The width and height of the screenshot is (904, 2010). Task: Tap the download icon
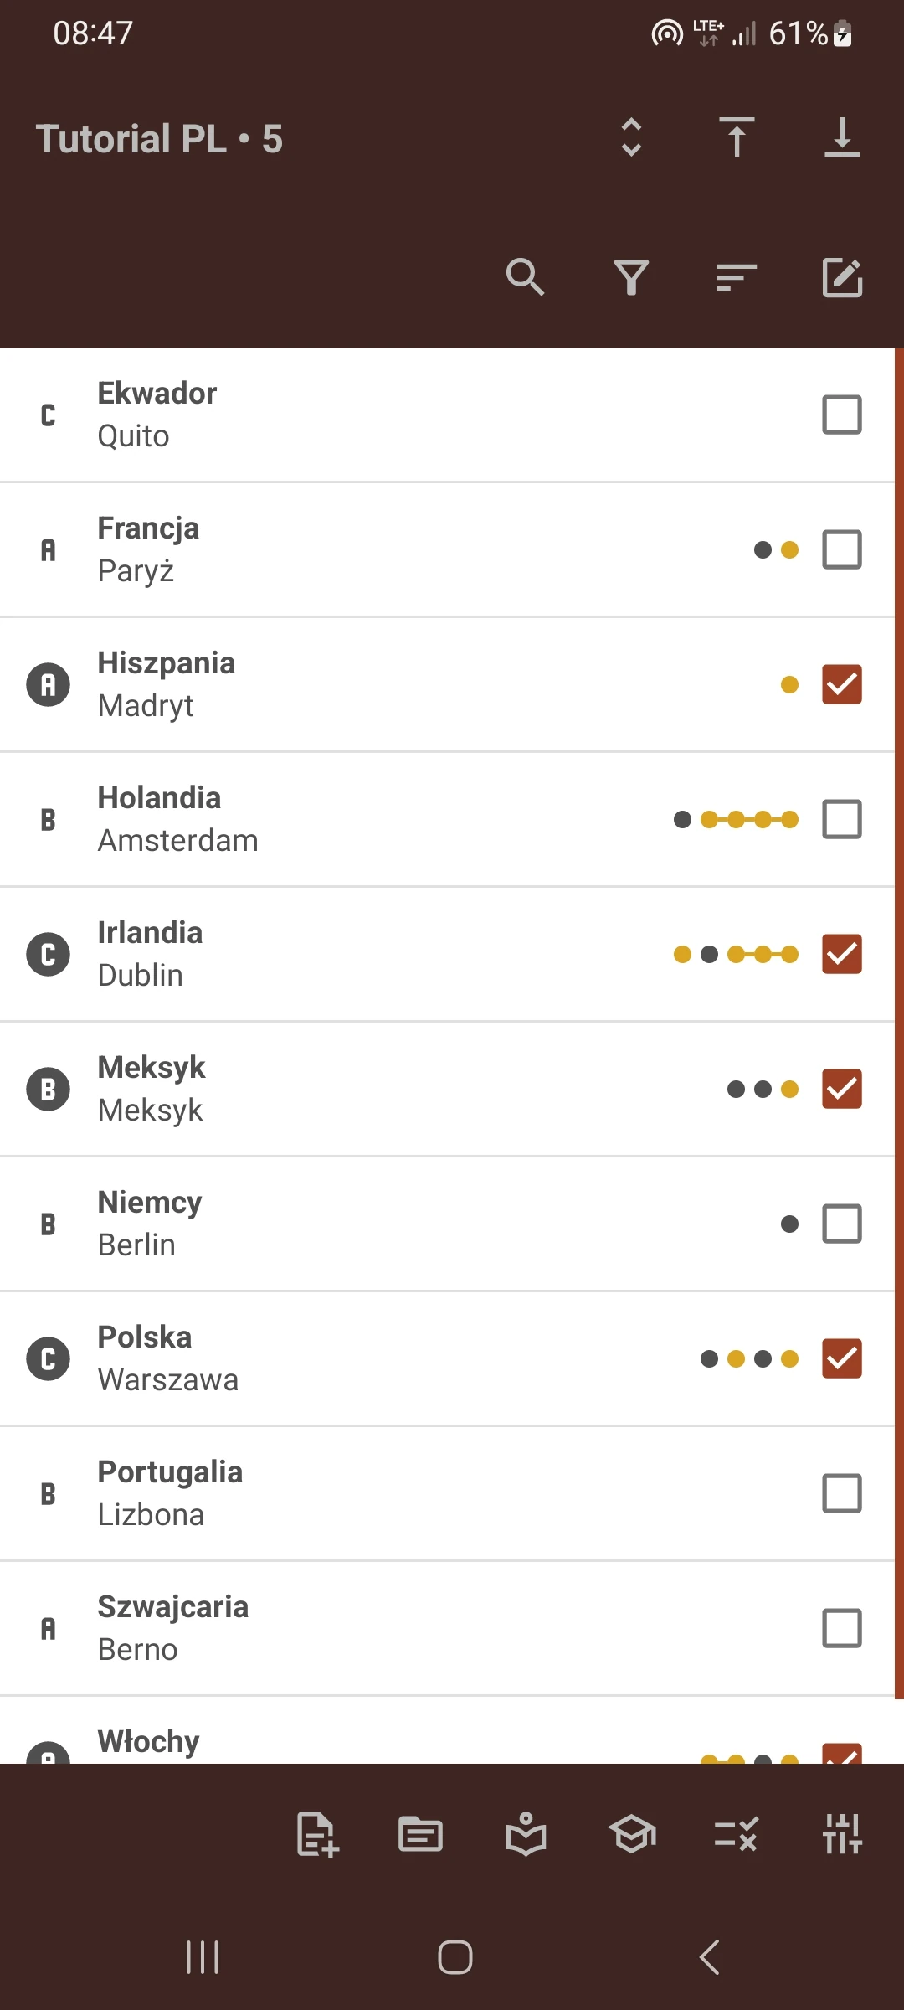[842, 138]
